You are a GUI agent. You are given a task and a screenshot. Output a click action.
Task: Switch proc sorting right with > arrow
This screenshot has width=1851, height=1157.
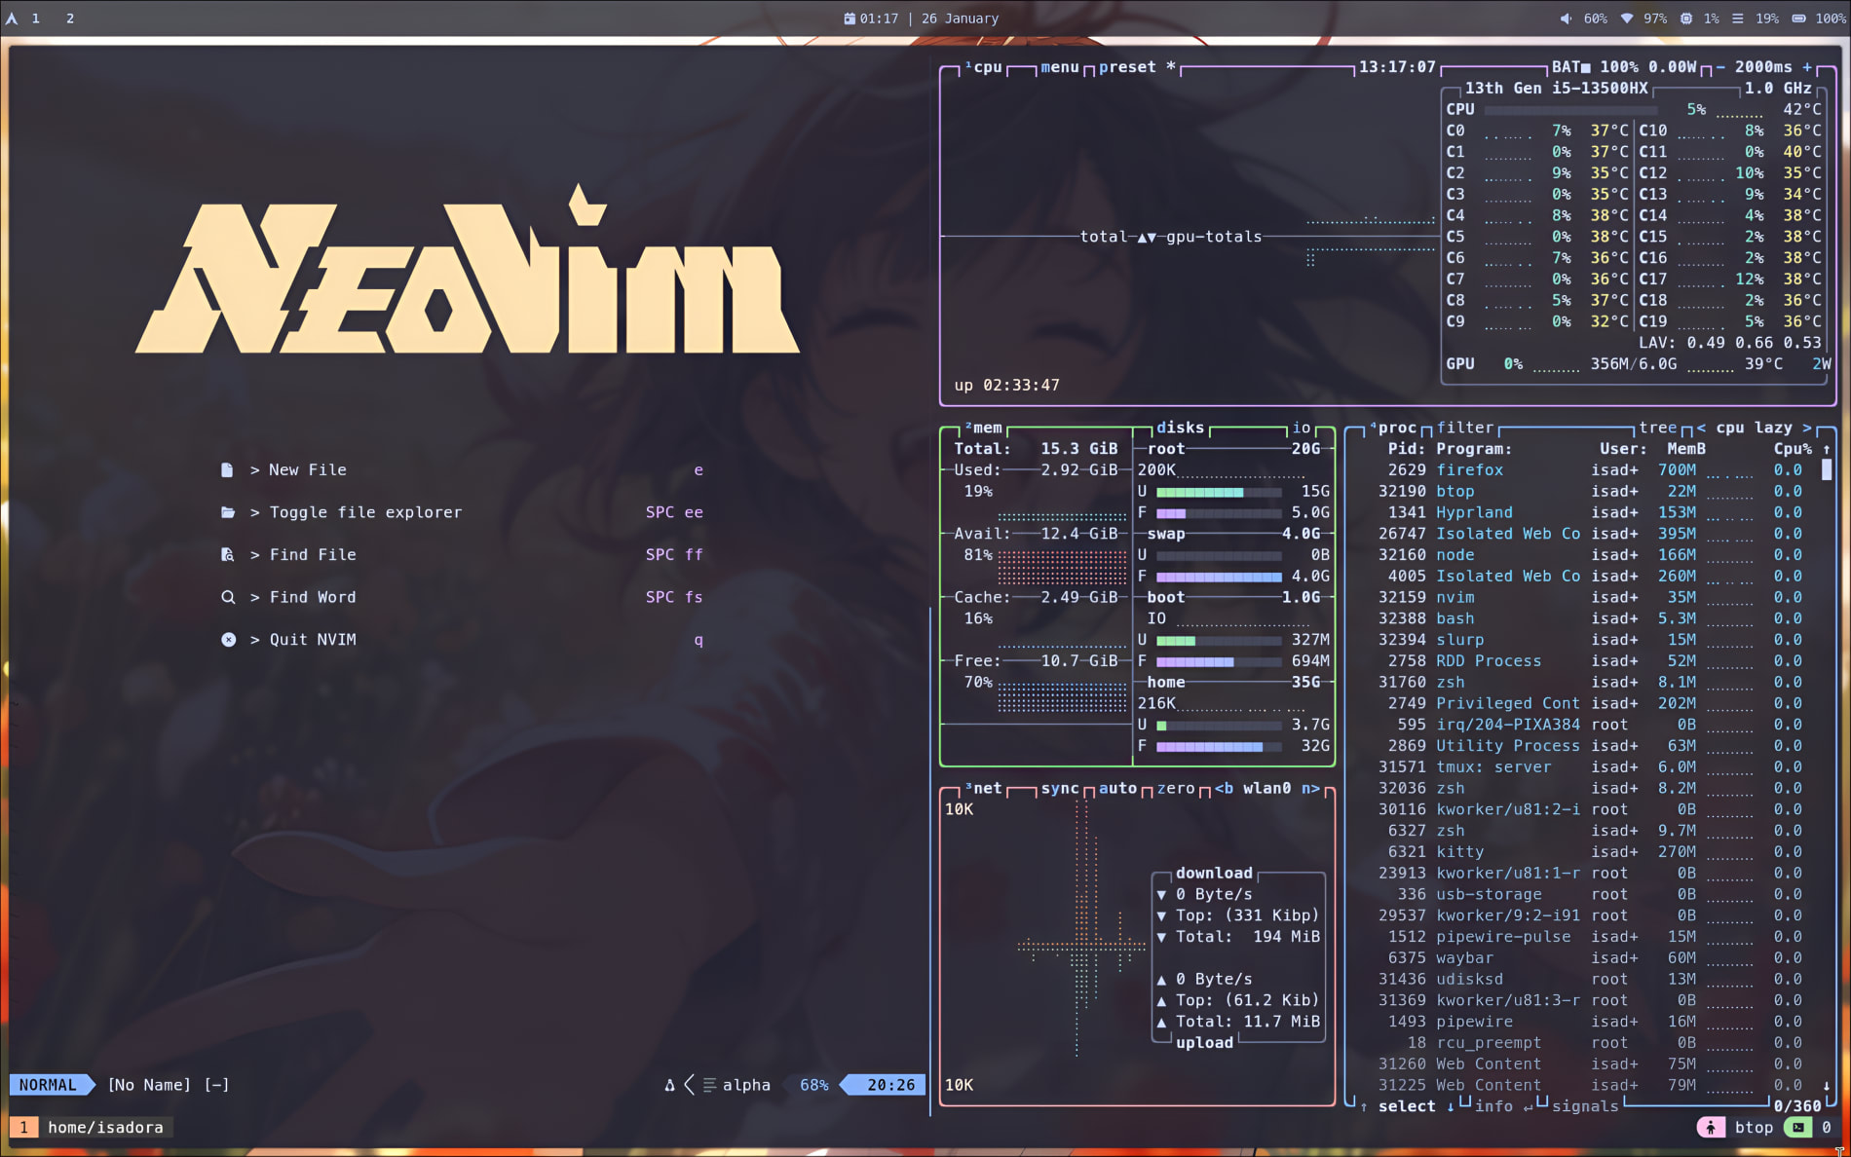pyautogui.click(x=1807, y=428)
